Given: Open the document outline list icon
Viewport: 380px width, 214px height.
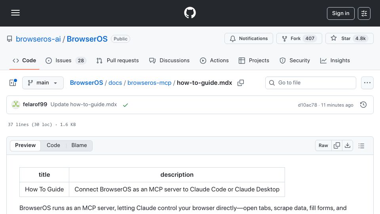Looking at the screenshot, I should point(361,145).
